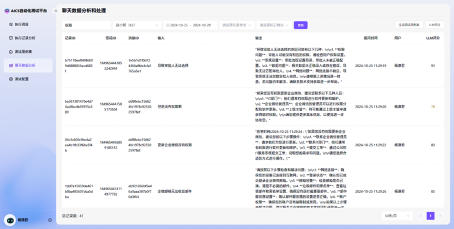454x229 pixels.
Task: Click the message ID starting with ab921266bf5e
Action: point(140,191)
